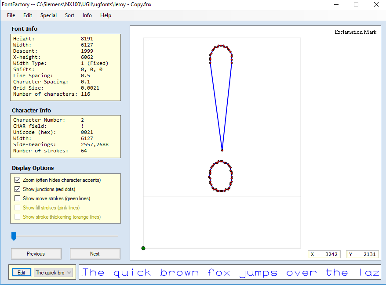This screenshot has width=386, height=285.
Task: Click the Previous character button
Action: 36,253
